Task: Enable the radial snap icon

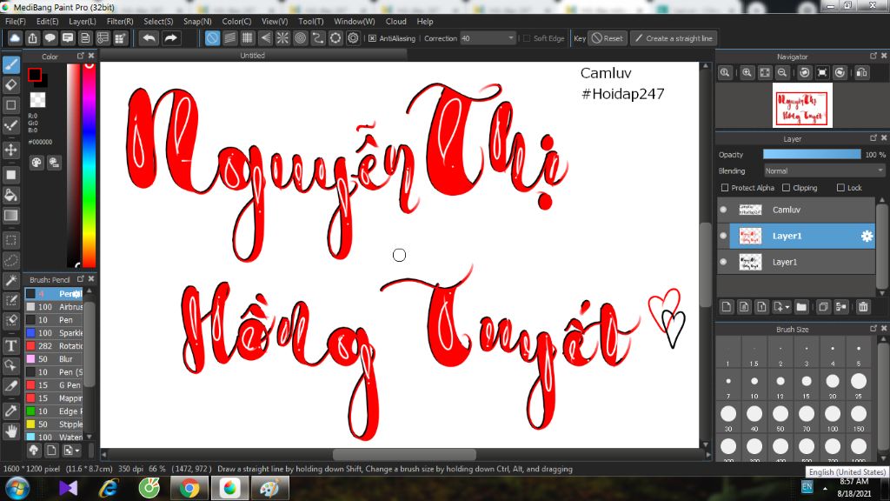Action: 282,38
